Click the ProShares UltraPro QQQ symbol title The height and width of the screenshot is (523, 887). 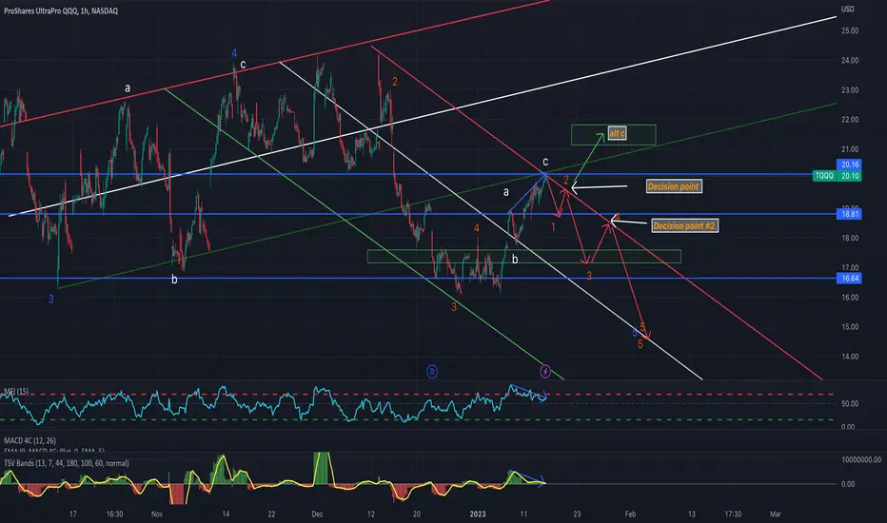(x=61, y=10)
